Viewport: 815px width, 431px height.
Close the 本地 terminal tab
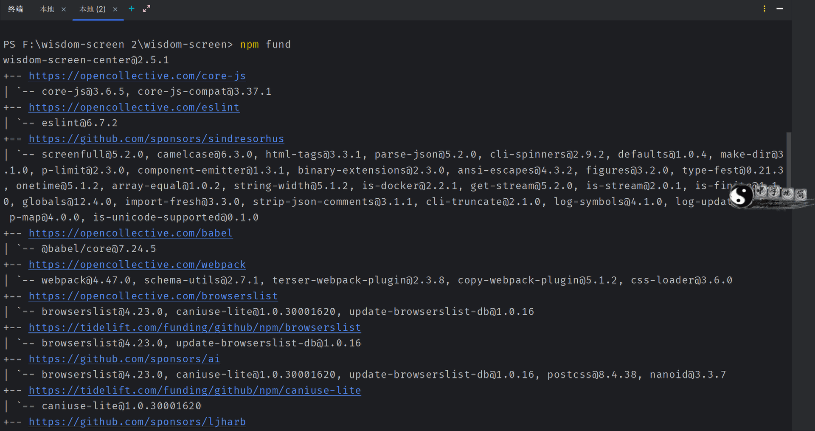tap(64, 9)
